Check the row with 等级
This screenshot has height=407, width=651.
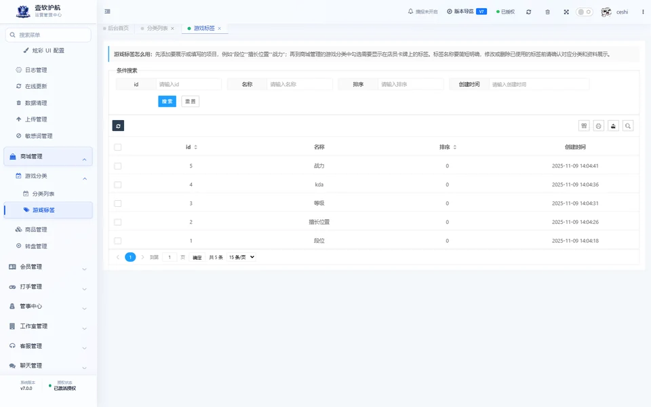pyautogui.click(x=118, y=203)
